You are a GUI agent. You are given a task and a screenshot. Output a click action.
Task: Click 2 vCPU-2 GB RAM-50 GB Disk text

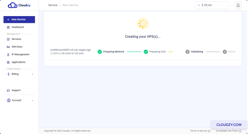click(67, 53)
